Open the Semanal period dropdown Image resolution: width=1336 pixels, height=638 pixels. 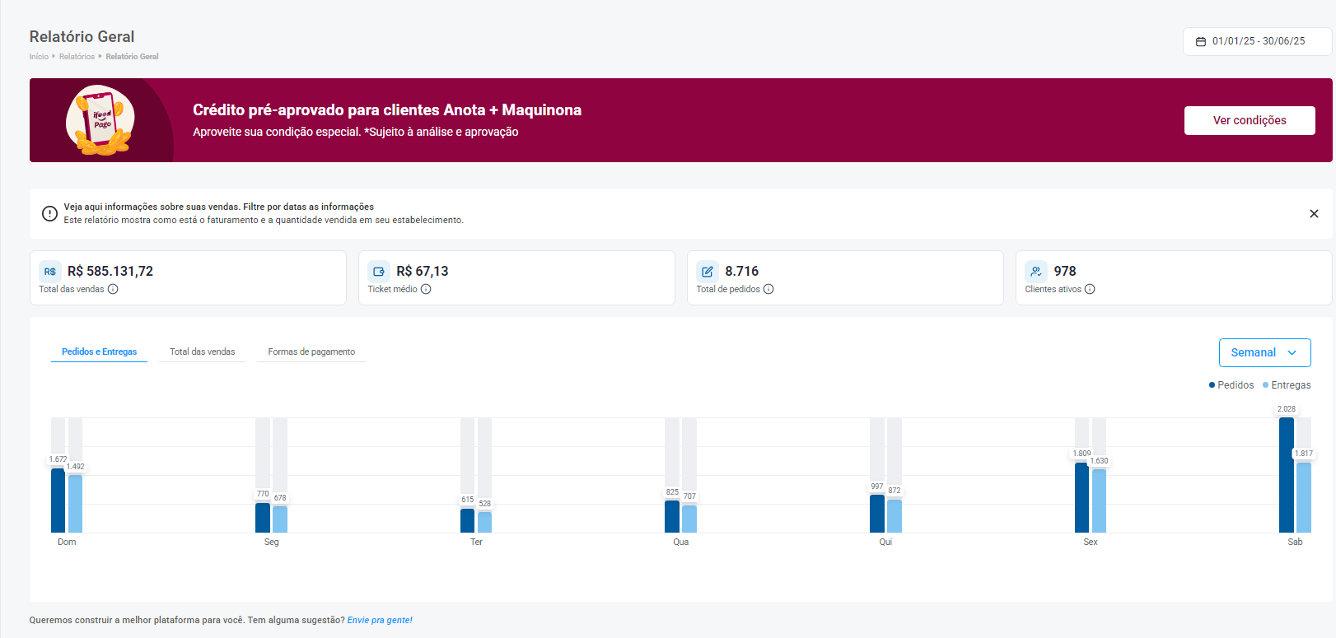1264,352
